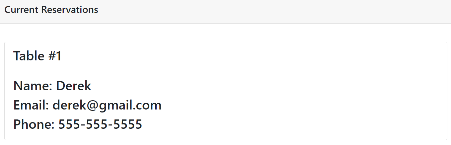Click the white gap above the card
451x145 pixels.
(x=226, y=33)
